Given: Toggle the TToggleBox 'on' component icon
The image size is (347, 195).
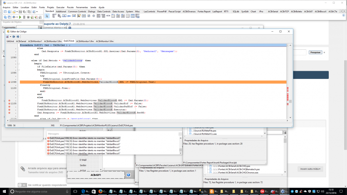Looking at the screenshot, I should point(84,16).
